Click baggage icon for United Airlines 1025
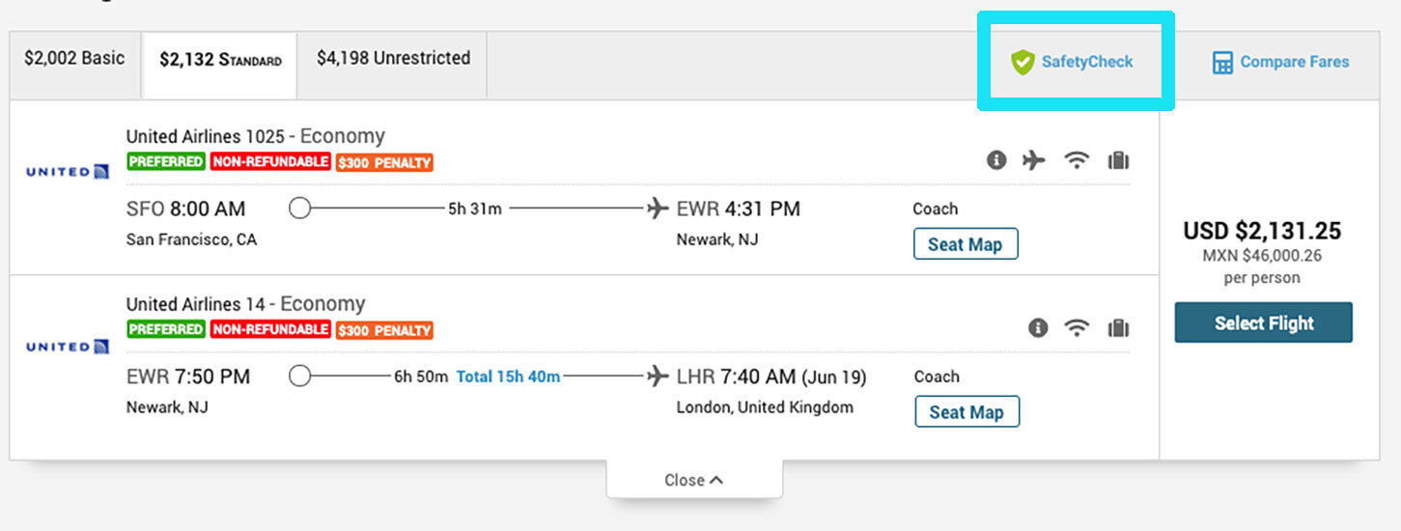The height and width of the screenshot is (531, 1401). pyautogui.click(x=1118, y=160)
